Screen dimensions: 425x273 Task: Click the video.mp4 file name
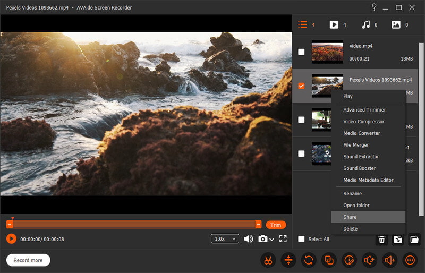pos(361,46)
